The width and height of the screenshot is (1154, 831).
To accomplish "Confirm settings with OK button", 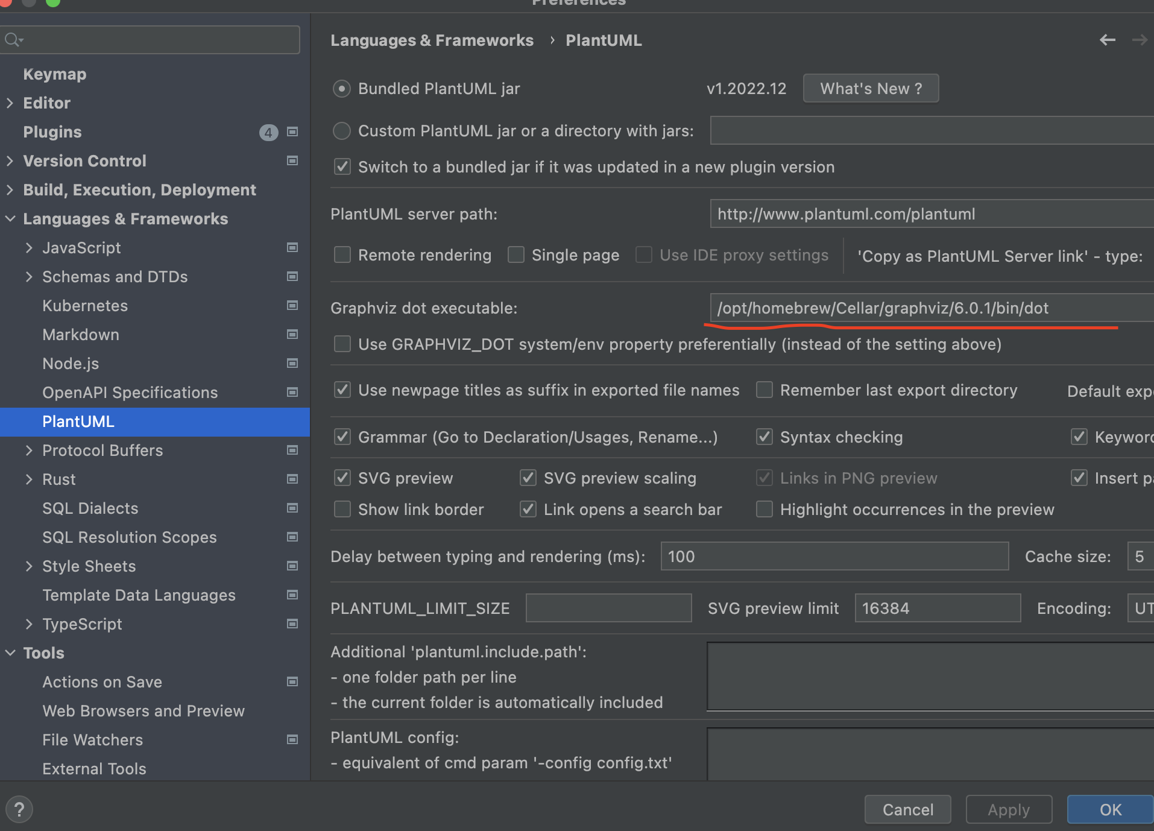I will click(1110, 809).
